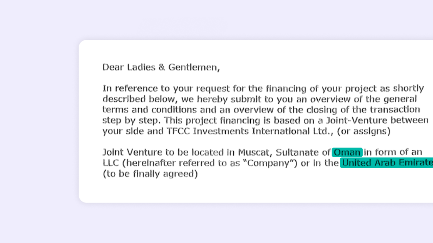
Task: Click the phrase terms and conditions
Action: (x=150, y=110)
